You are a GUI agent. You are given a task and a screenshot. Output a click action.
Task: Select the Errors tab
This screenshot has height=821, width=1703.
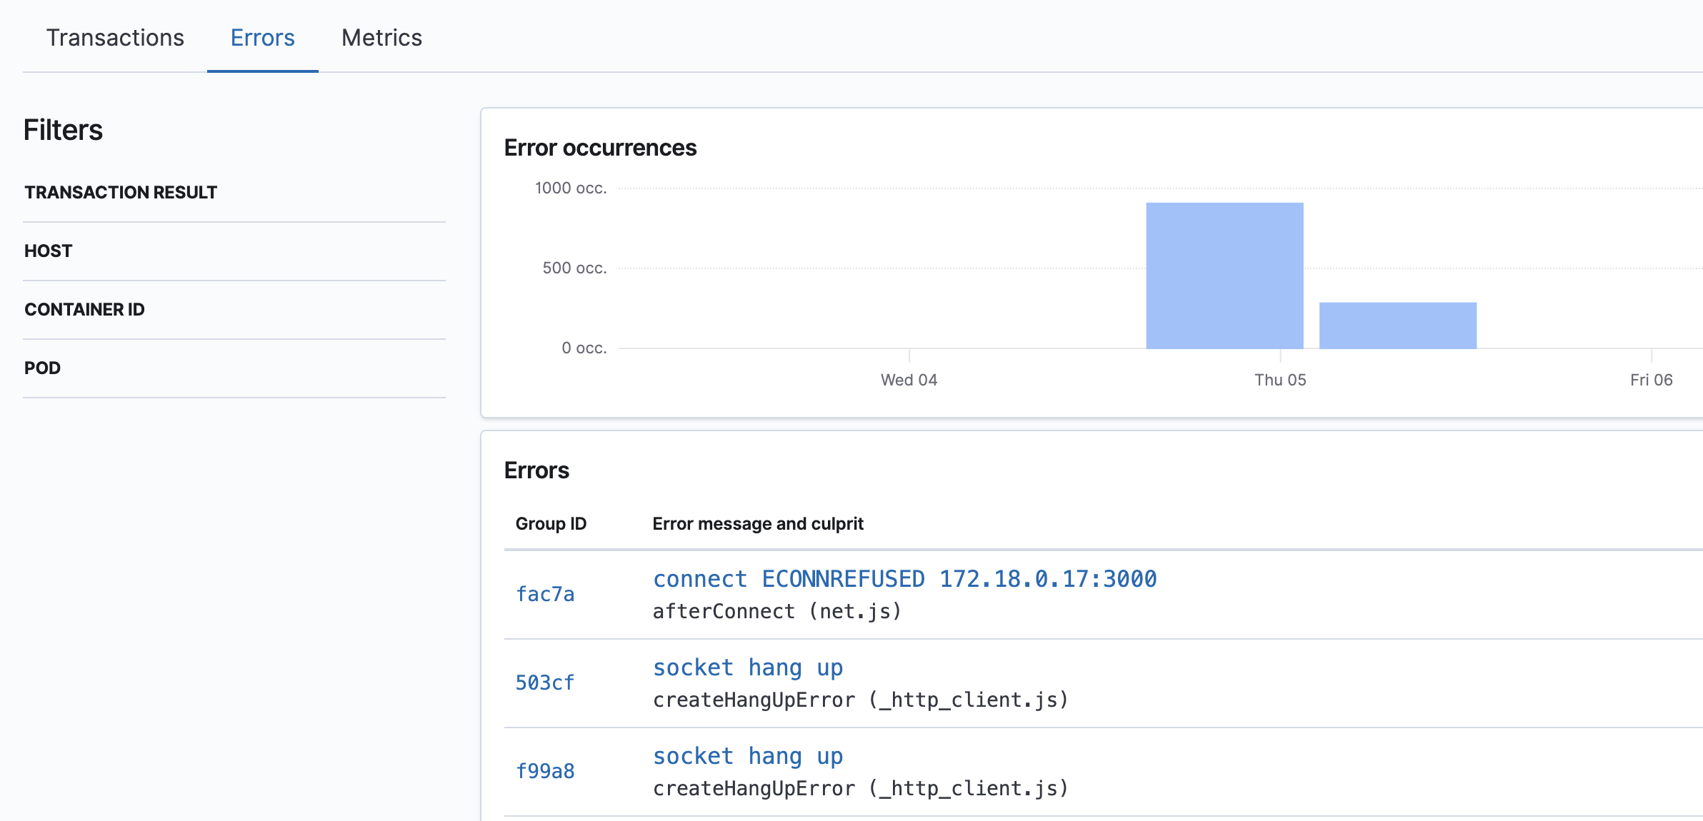[x=261, y=37]
